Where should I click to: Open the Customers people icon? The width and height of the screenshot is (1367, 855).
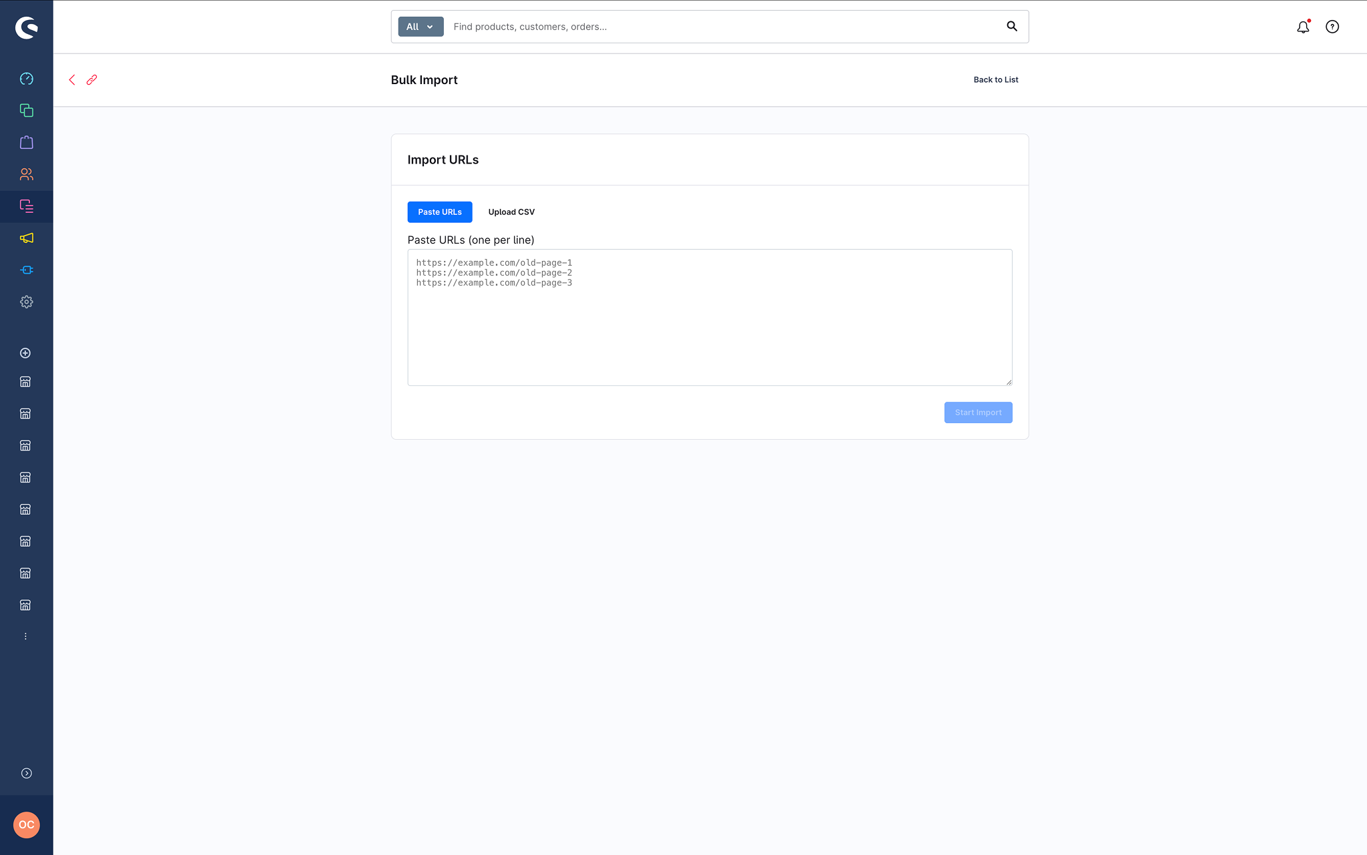click(27, 174)
